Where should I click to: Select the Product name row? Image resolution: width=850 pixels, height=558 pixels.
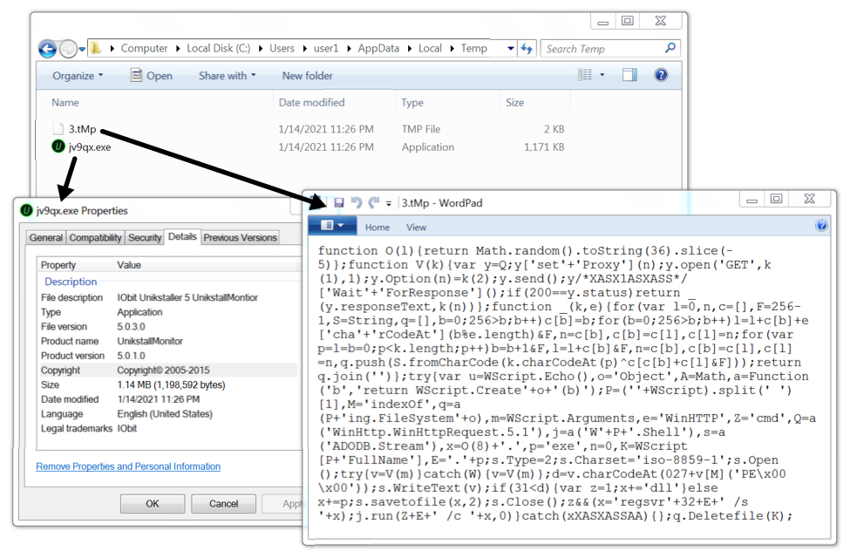point(168,341)
